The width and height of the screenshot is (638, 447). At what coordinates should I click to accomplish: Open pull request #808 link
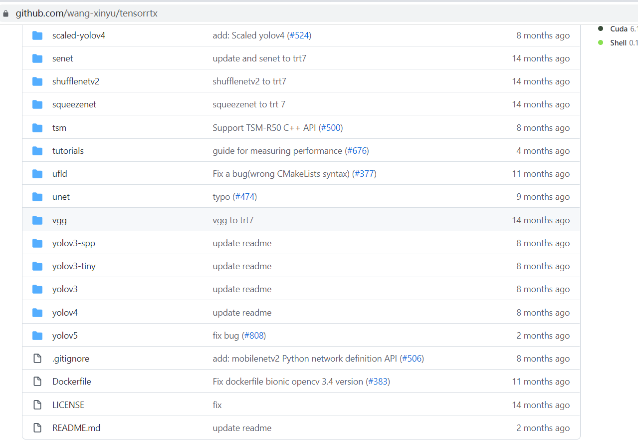coord(254,336)
